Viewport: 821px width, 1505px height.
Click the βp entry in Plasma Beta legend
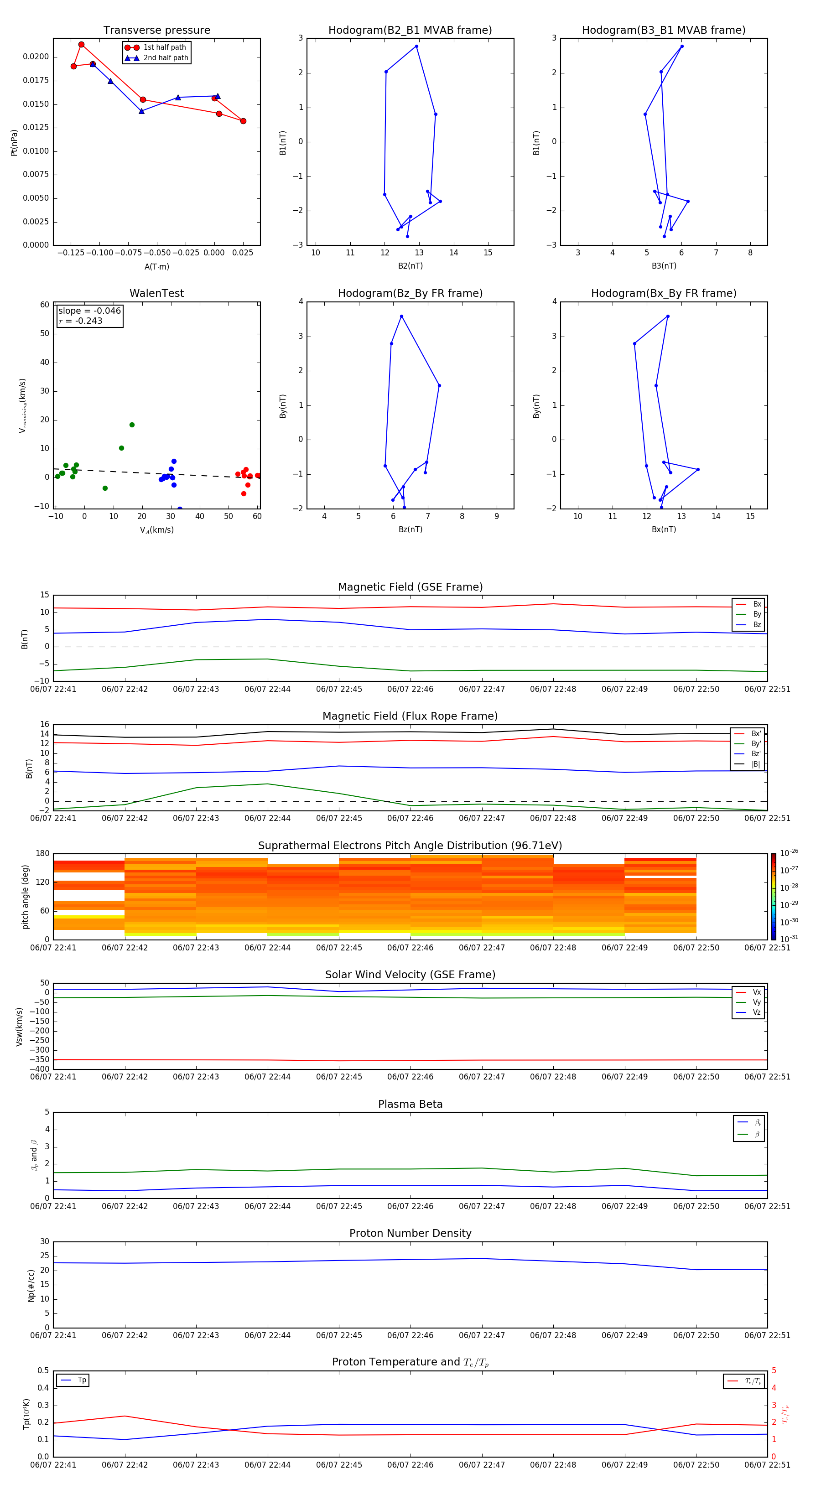click(x=749, y=1122)
